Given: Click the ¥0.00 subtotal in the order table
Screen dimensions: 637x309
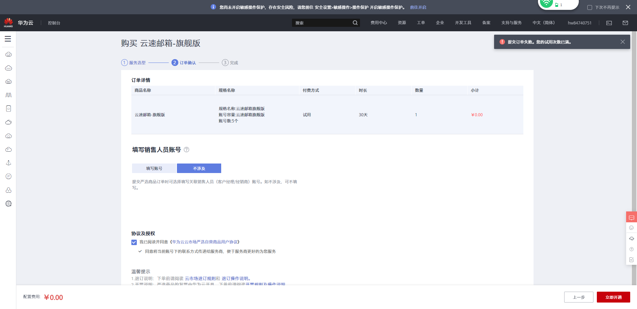Looking at the screenshot, I should click(x=477, y=115).
